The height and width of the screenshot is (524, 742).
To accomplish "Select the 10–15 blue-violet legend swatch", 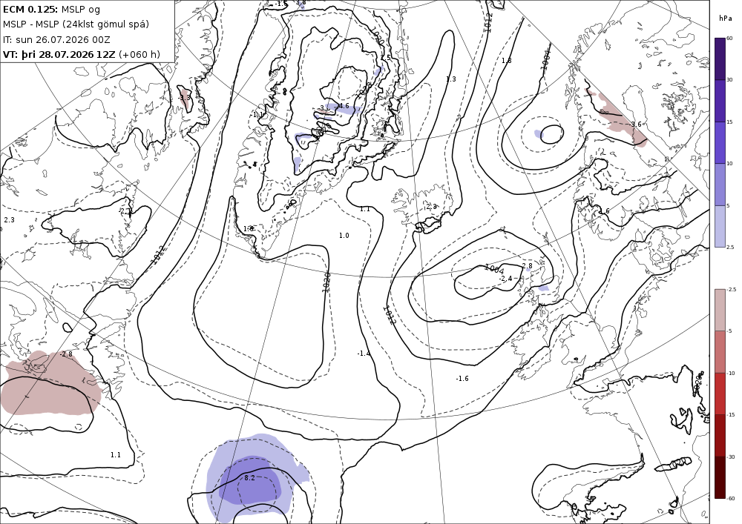I will click(720, 143).
